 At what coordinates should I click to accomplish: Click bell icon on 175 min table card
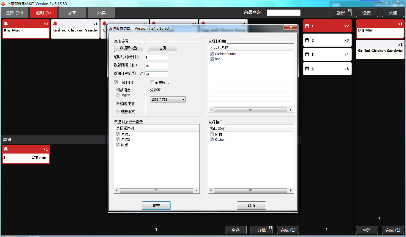click(6, 149)
